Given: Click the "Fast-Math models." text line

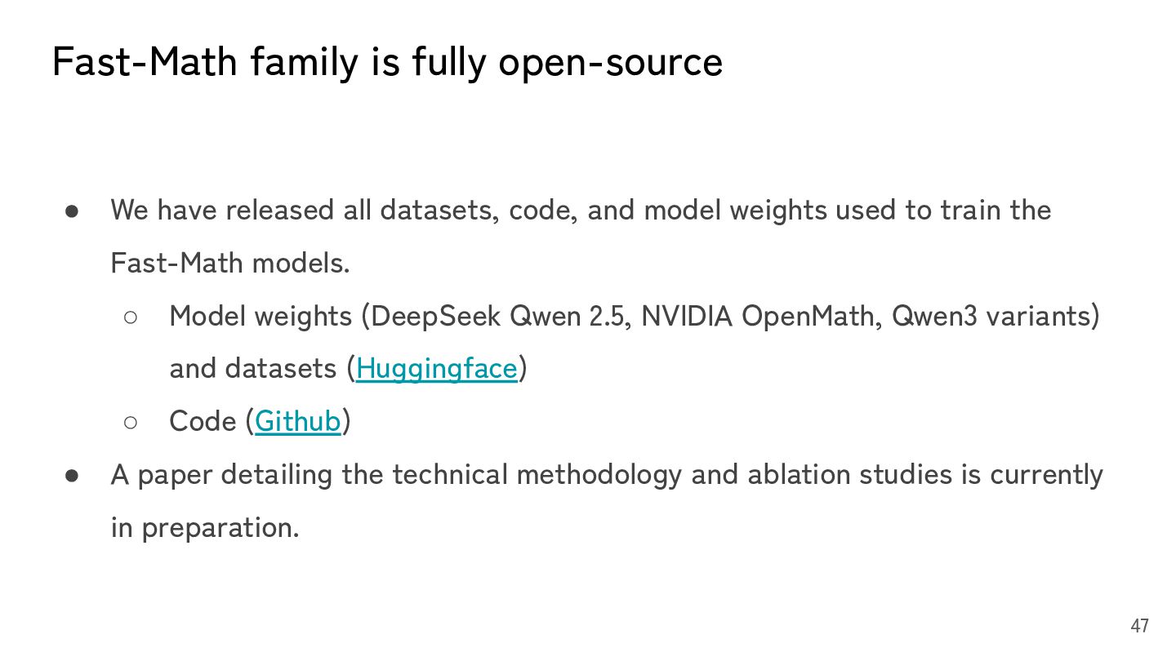Looking at the screenshot, I should coord(229,263).
